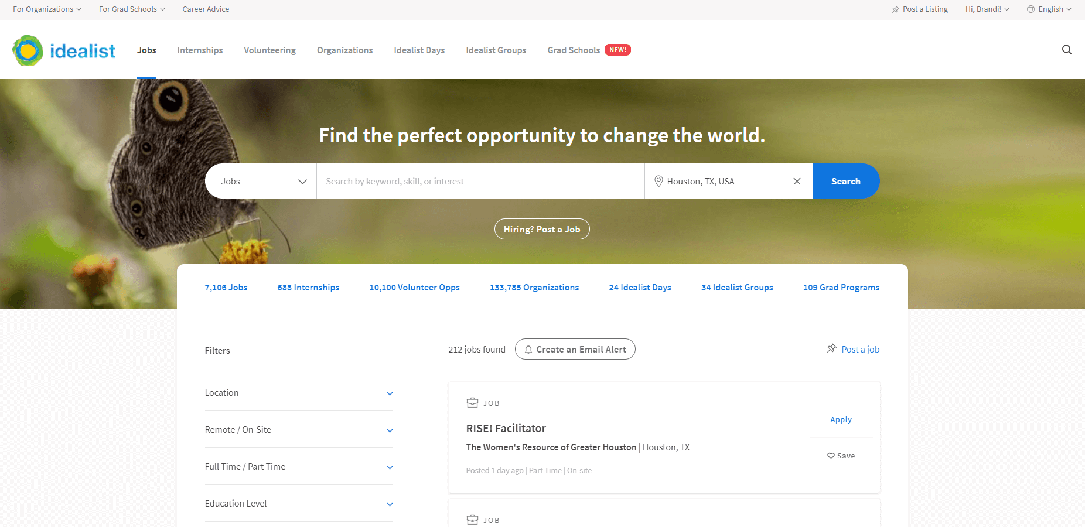Go to the Jobs tab
The height and width of the screenshot is (527, 1085).
click(146, 50)
